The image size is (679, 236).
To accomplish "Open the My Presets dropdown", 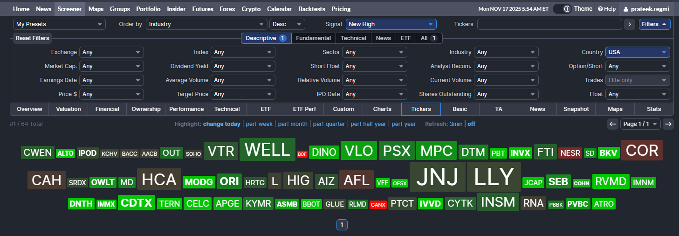I will point(60,24).
